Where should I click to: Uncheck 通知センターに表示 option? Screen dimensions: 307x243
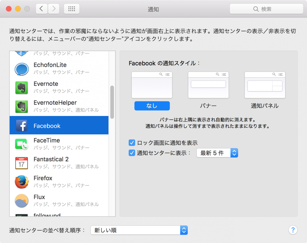click(x=132, y=153)
